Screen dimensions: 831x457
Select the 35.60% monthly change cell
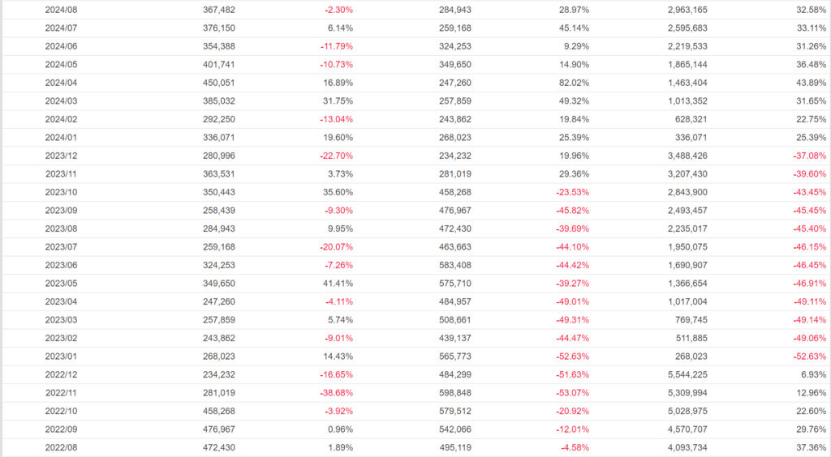(x=337, y=192)
